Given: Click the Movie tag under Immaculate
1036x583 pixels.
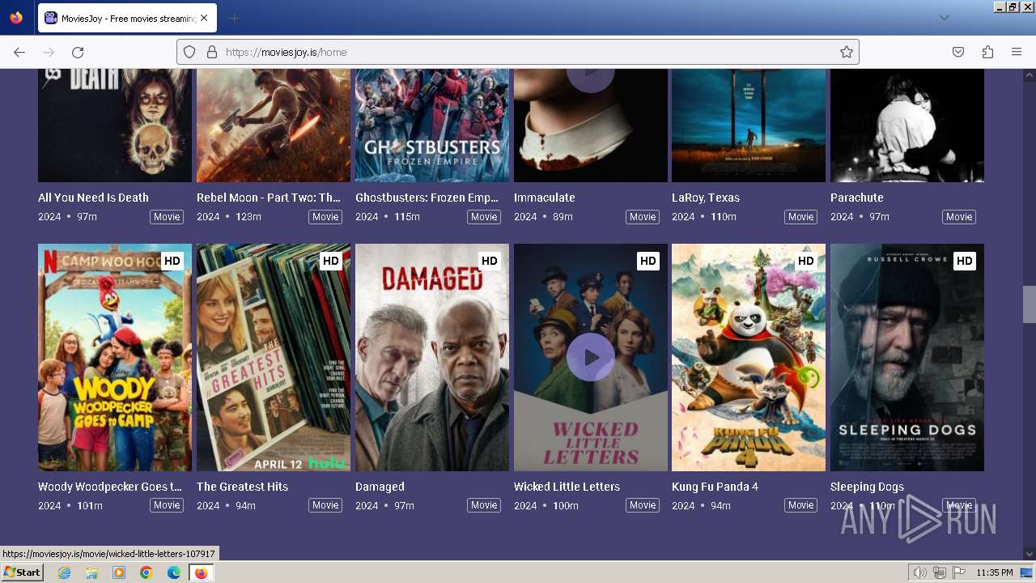Looking at the screenshot, I should (643, 217).
